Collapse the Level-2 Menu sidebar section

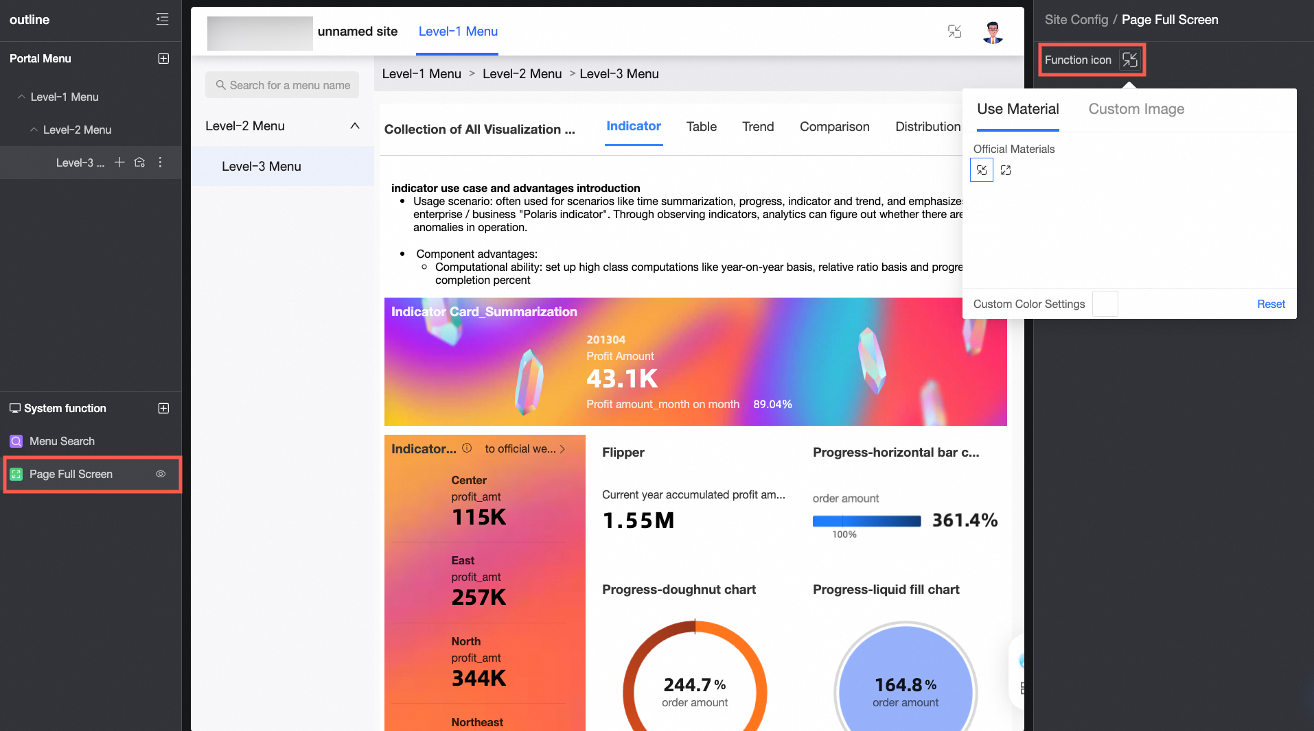click(x=354, y=126)
